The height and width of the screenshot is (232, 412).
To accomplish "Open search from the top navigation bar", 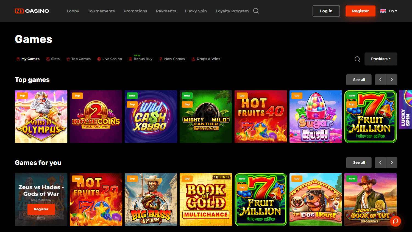I will (256, 11).
